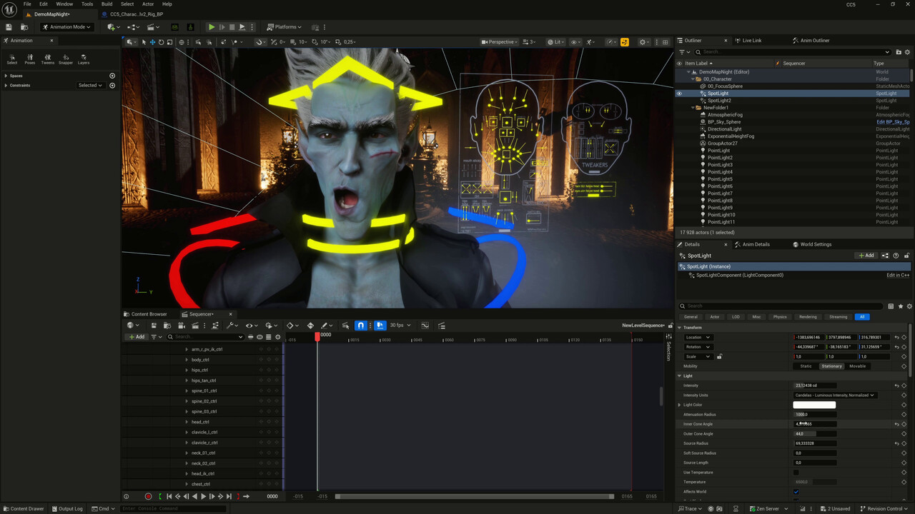Select the Poses tool in Animation panel
Viewport: 915px width, 514px height.
pos(30,59)
